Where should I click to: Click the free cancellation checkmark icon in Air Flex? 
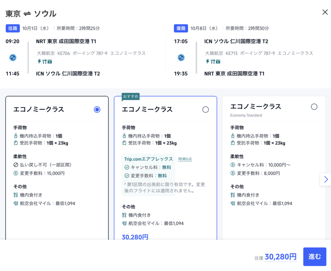pos(127,167)
